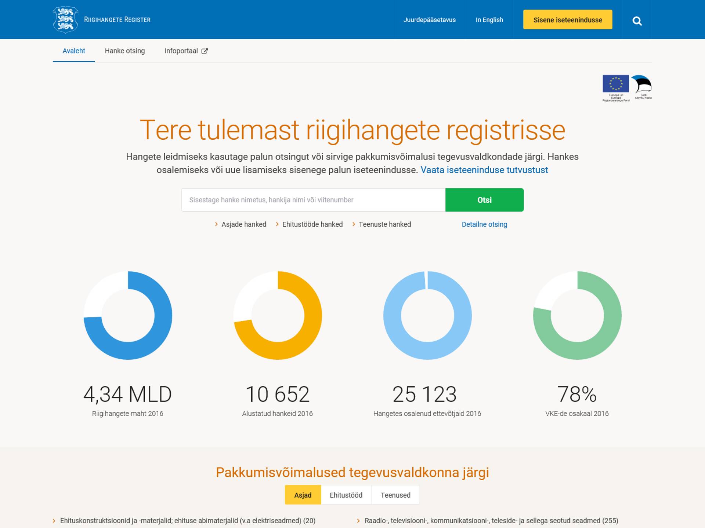Switch to the Teenused category tab
705x528 pixels.
395,495
